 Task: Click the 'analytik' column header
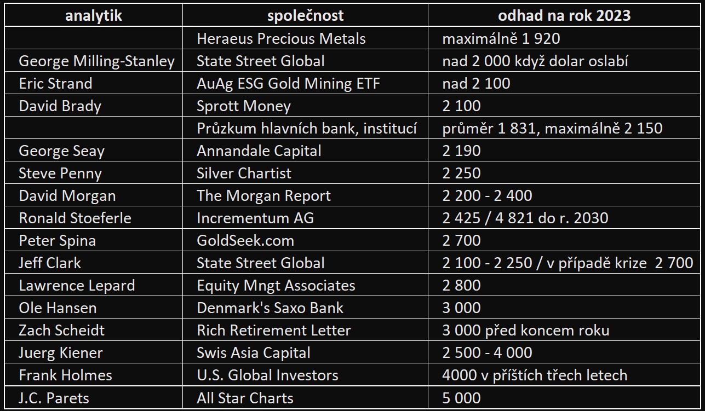(x=93, y=15)
